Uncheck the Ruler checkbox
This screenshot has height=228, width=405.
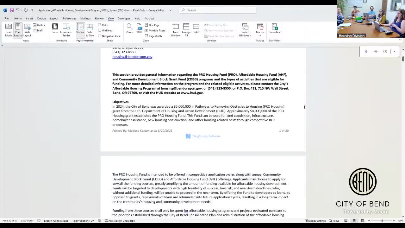coord(100,25)
